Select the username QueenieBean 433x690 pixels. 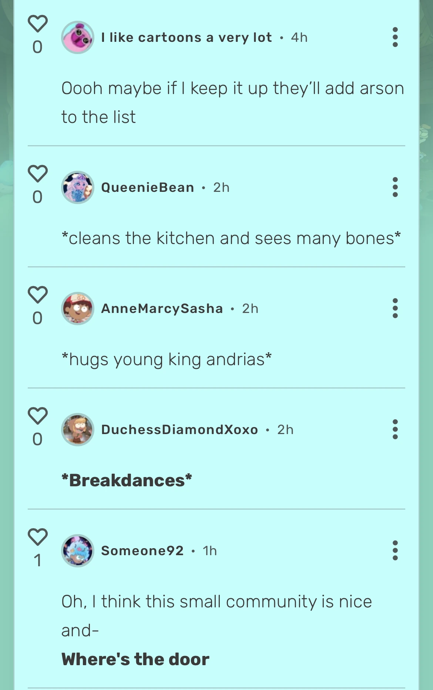click(148, 187)
